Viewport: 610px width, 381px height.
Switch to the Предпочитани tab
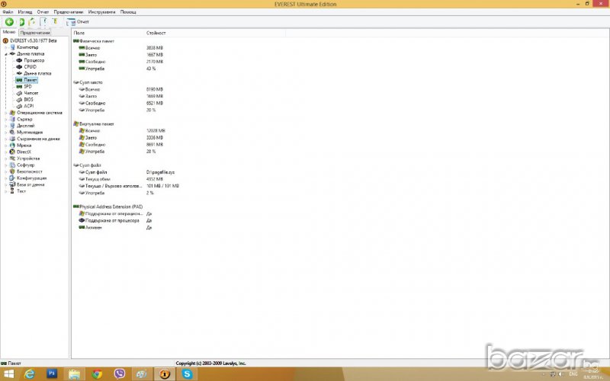(34, 33)
